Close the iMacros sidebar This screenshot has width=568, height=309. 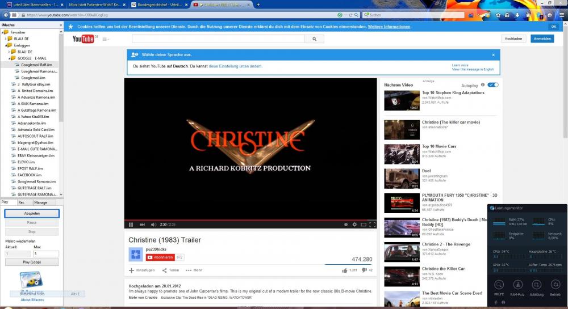coord(61,25)
